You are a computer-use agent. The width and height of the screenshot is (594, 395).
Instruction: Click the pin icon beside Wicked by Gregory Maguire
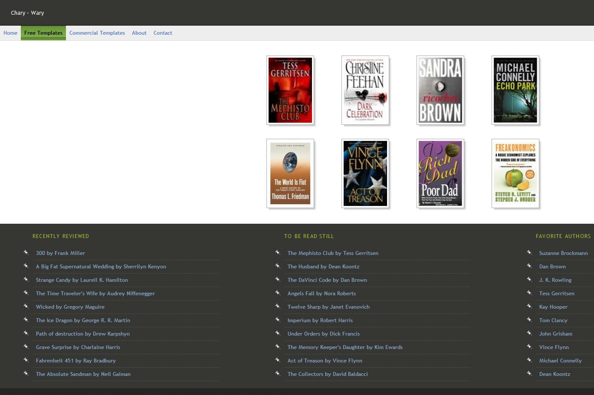point(26,306)
